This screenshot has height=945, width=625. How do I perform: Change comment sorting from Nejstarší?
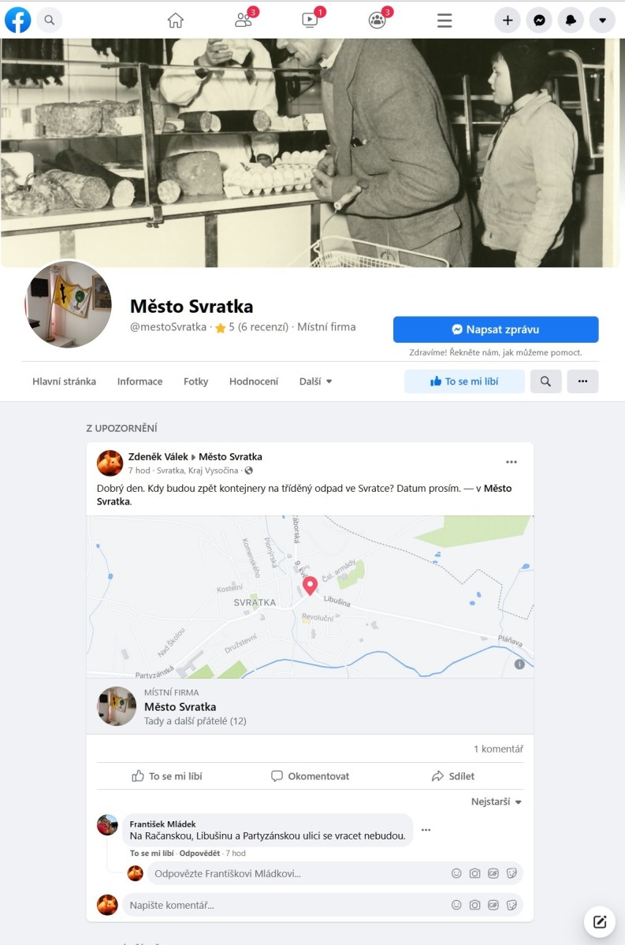point(497,802)
